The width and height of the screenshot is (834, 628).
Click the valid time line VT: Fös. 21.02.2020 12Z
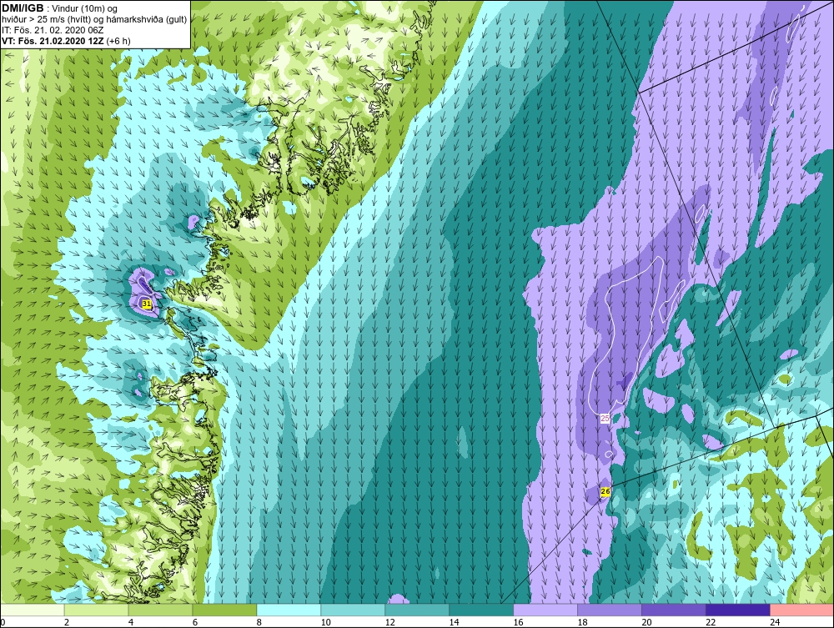pyautogui.click(x=53, y=41)
